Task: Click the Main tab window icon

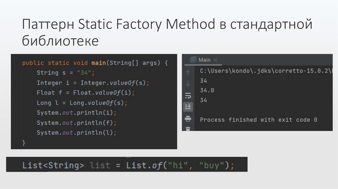Action: [x=193, y=60]
